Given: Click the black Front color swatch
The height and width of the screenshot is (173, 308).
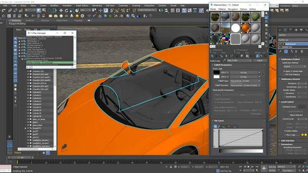Looking at the screenshot, I should coord(217,73).
